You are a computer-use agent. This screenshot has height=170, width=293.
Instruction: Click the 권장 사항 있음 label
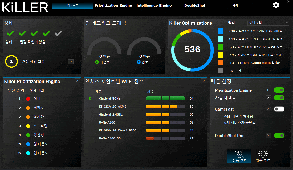pyautogui.click(x=33, y=61)
